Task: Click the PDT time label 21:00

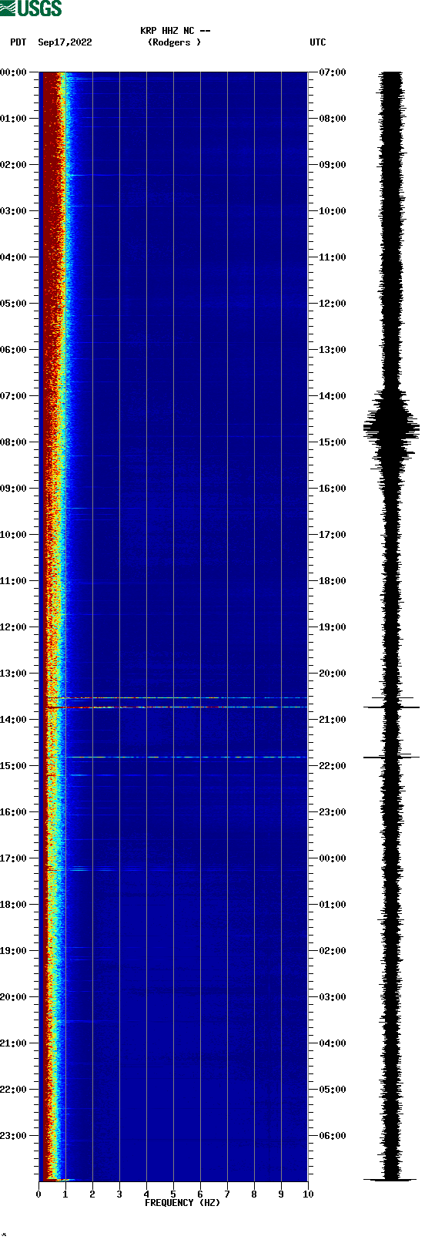Action: click(x=13, y=1043)
